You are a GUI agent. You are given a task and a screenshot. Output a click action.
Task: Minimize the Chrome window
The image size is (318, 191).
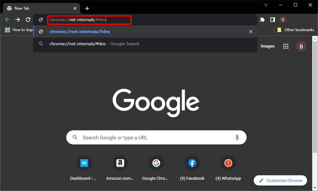coord(281,5)
